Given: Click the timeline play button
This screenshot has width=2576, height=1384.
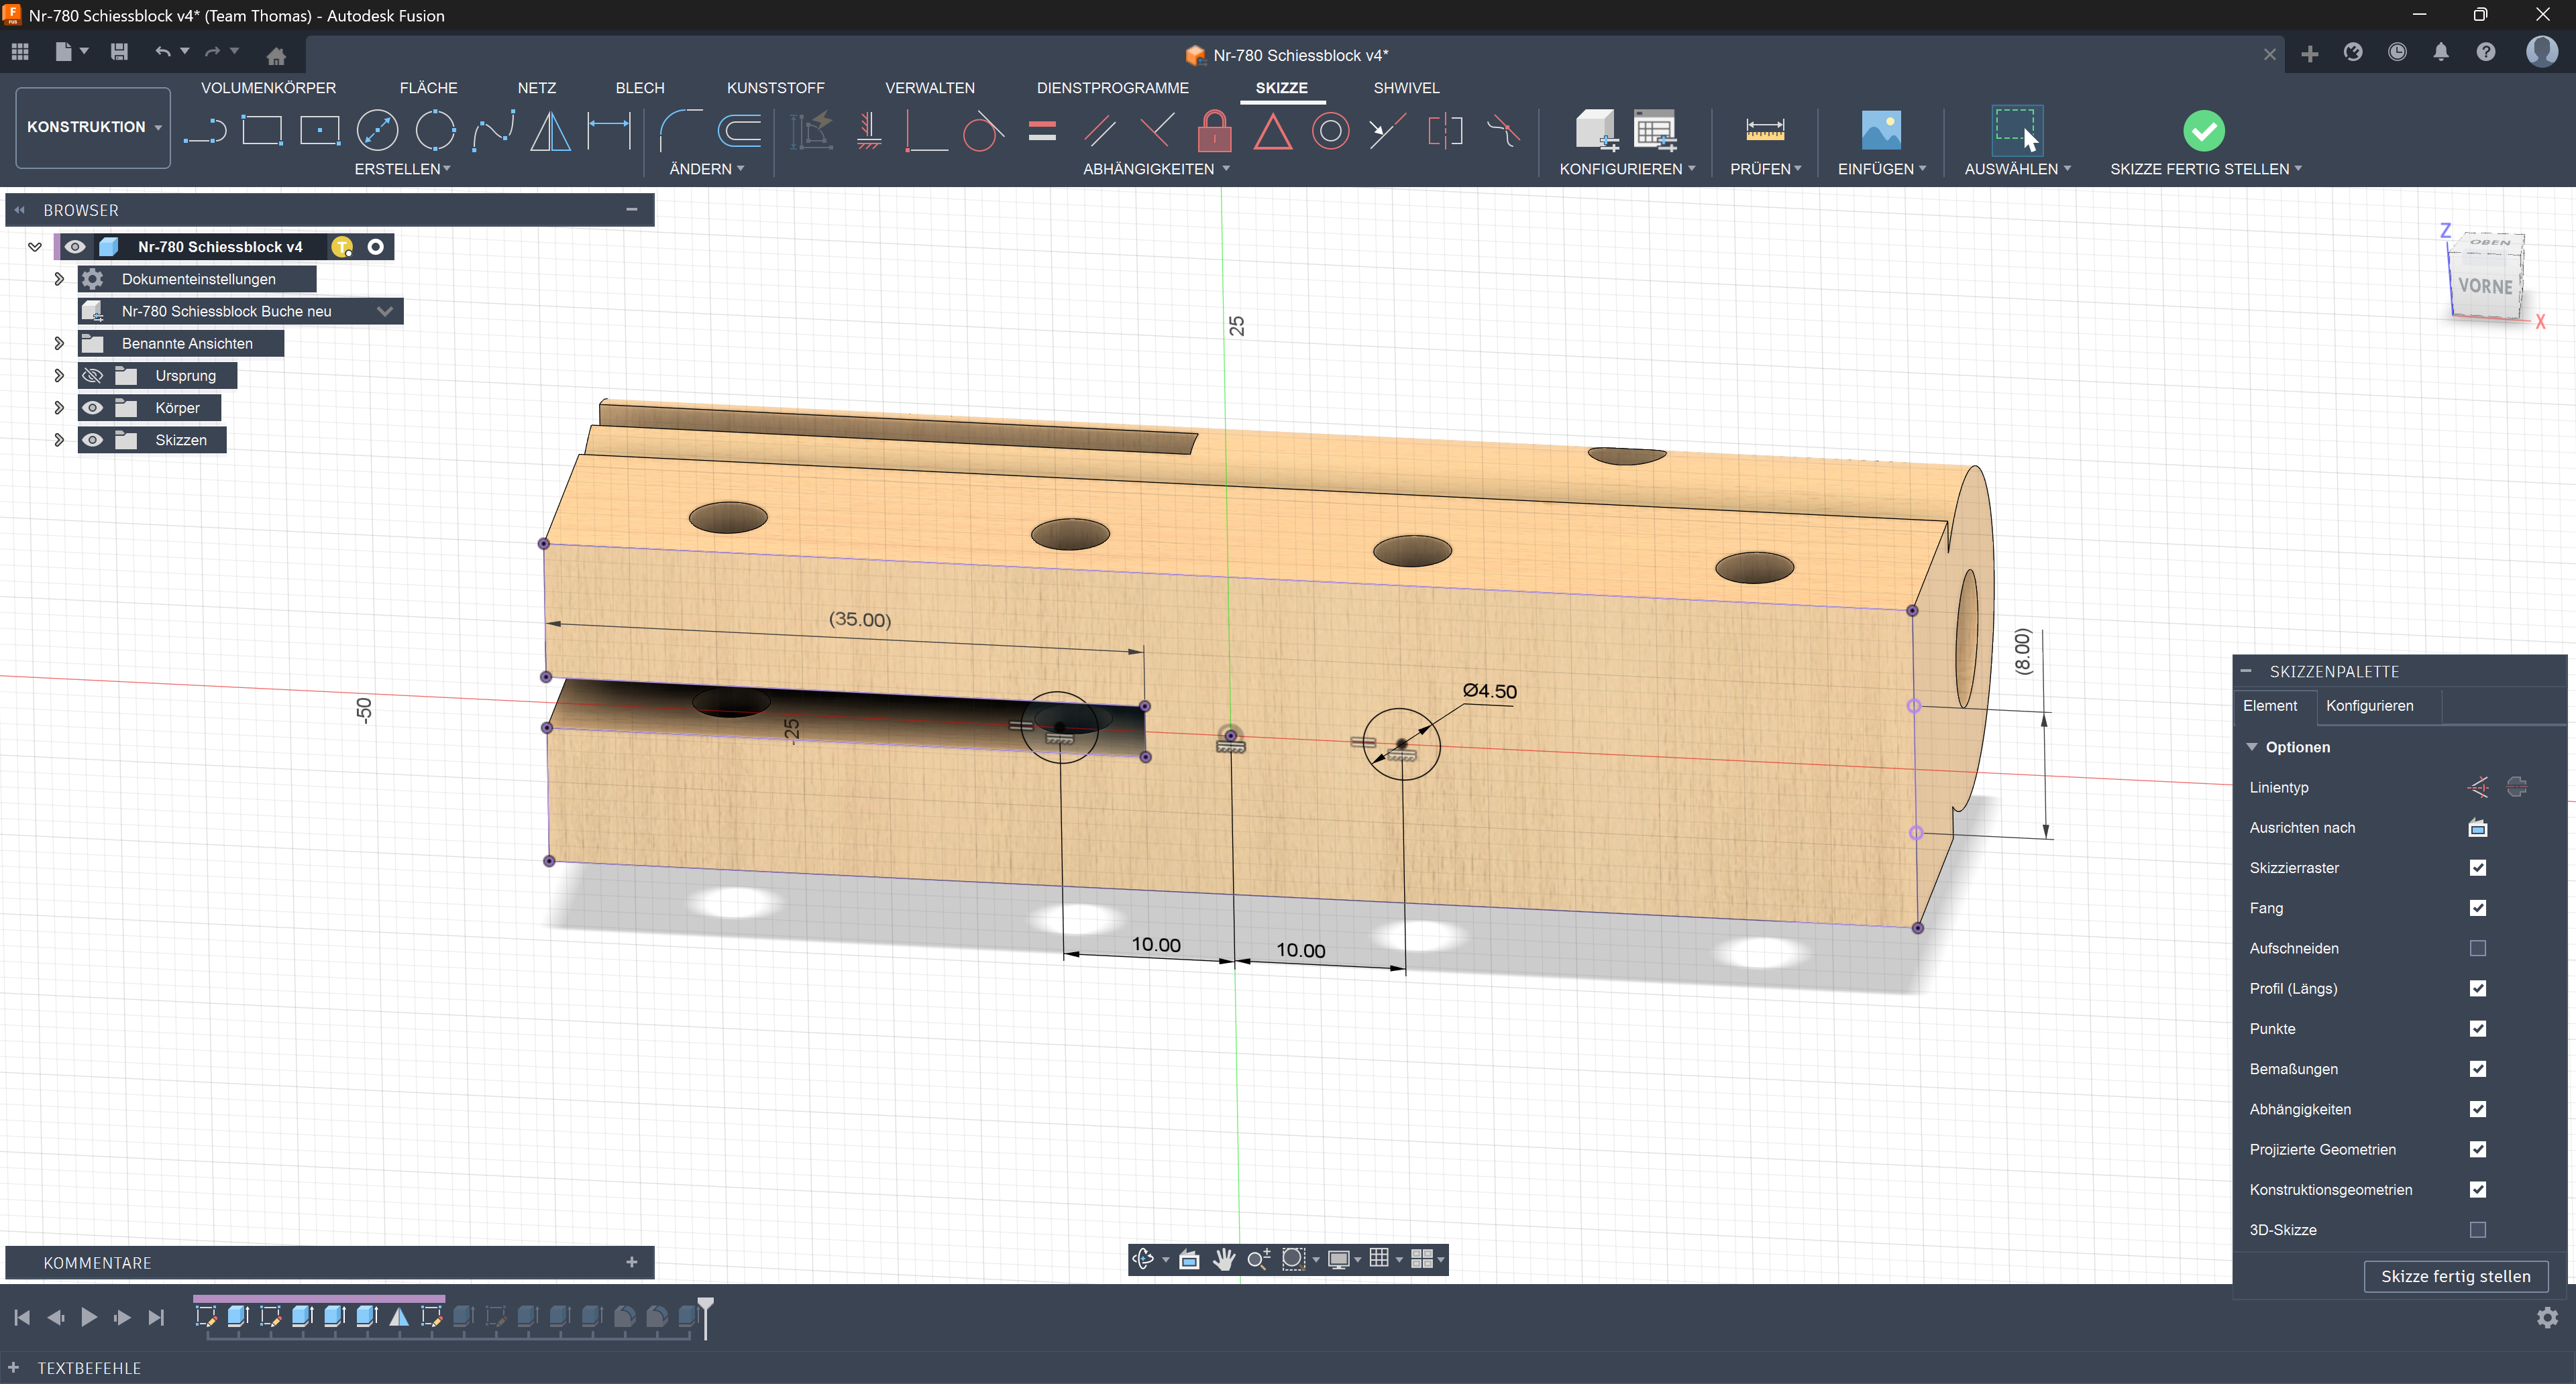Looking at the screenshot, I should point(88,1317).
